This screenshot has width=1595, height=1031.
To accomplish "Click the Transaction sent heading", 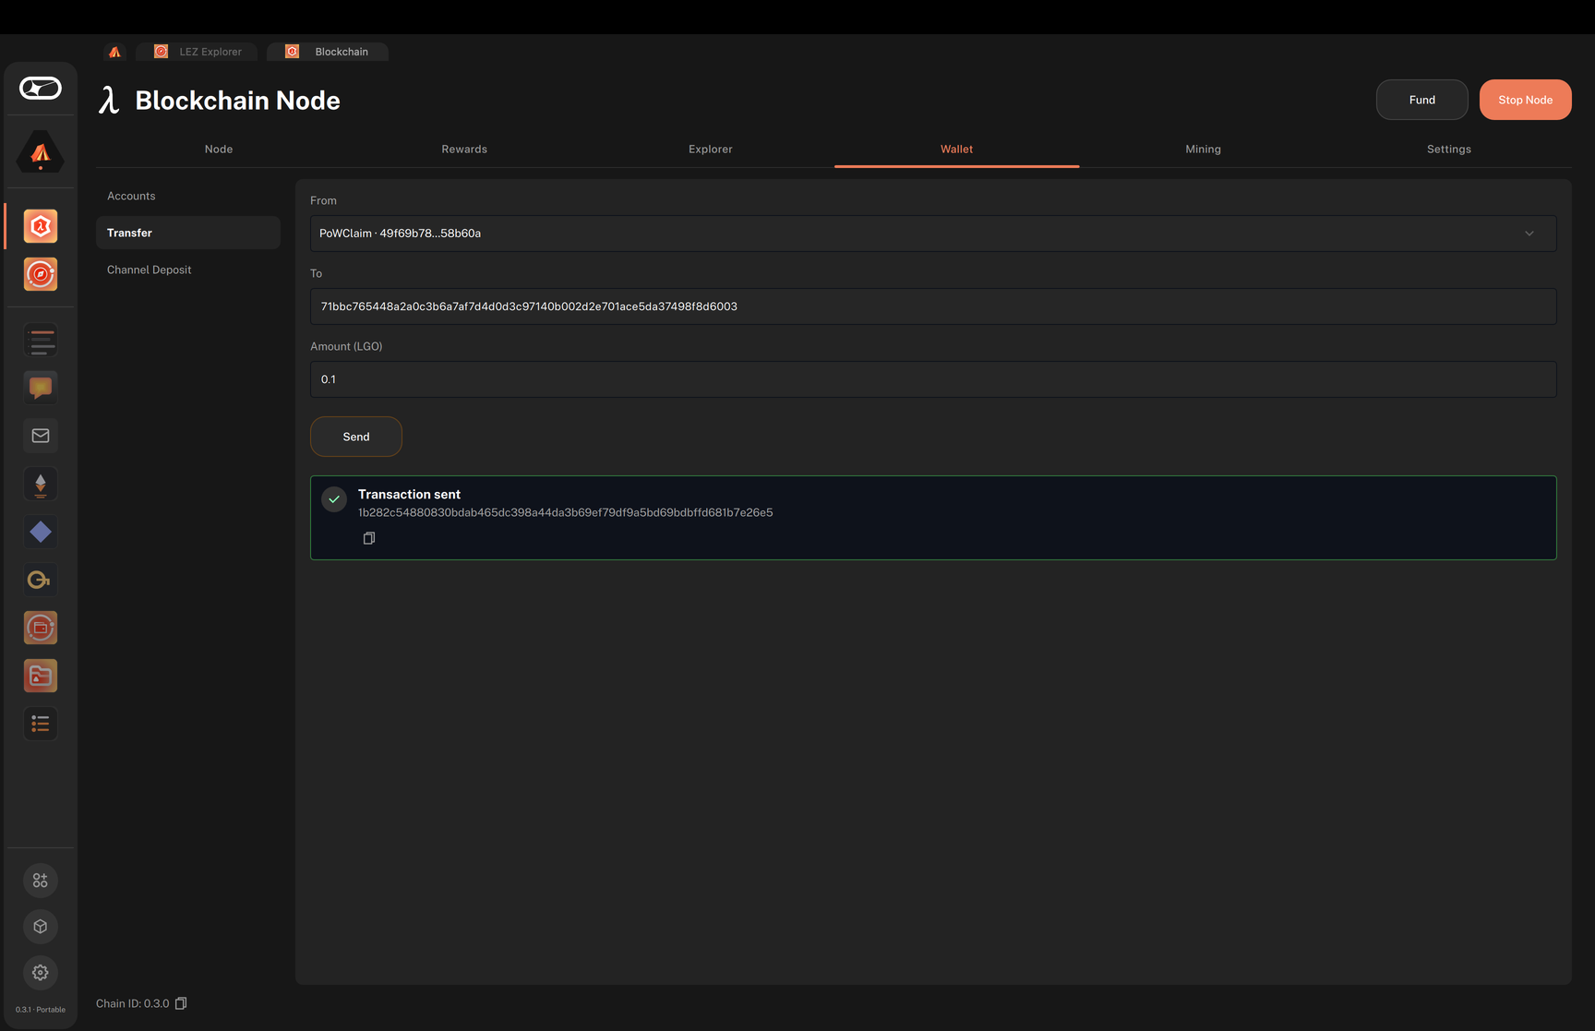I will coord(409,495).
